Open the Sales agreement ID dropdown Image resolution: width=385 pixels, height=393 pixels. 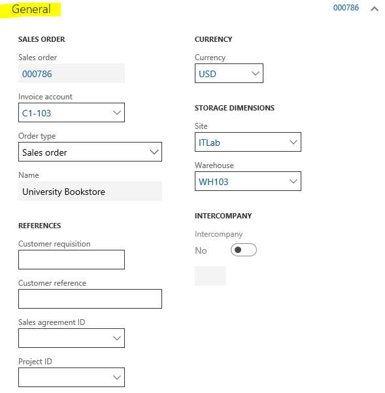tap(71, 338)
